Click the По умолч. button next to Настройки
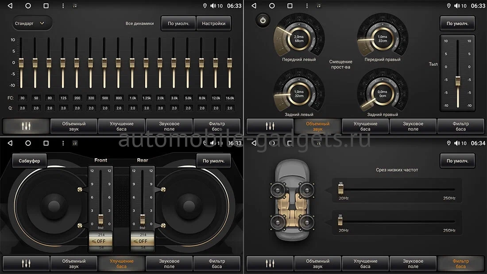 pyautogui.click(x=178, y=23)
